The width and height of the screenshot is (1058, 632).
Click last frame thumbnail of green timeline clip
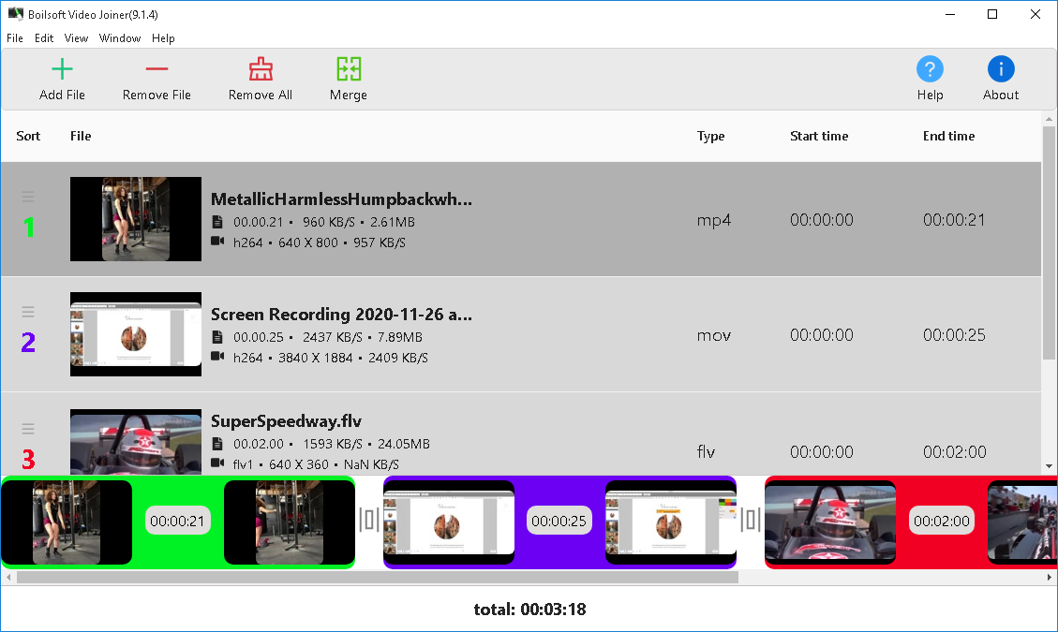coord(289,522)
